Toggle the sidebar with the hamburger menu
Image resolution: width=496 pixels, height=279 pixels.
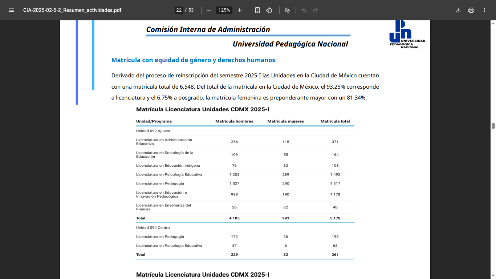[x=12, y=10]
